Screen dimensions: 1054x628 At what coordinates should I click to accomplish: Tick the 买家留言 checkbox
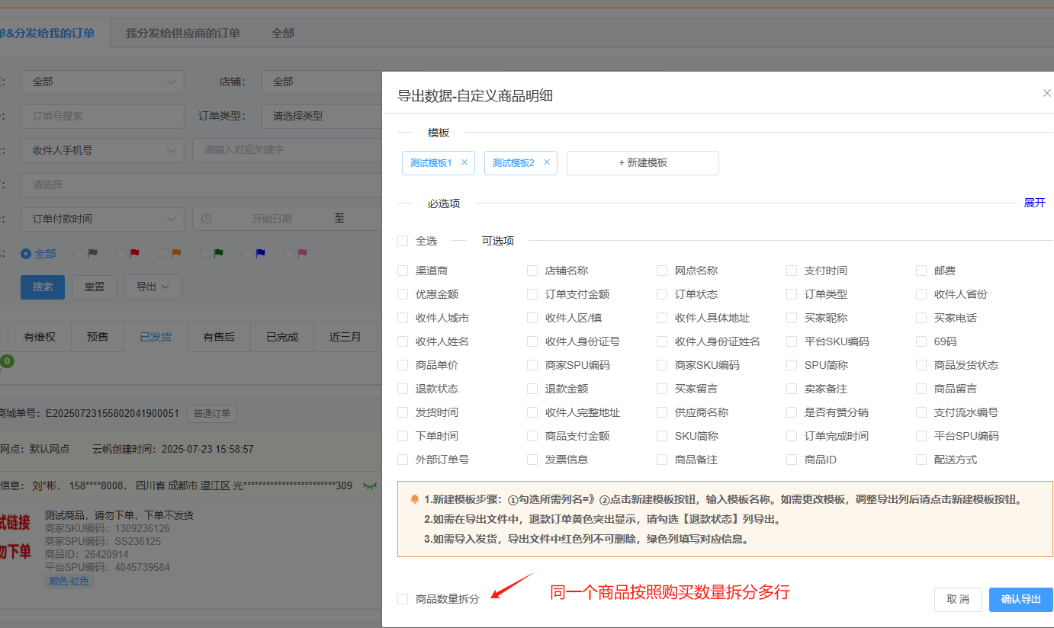coord(662,389)
